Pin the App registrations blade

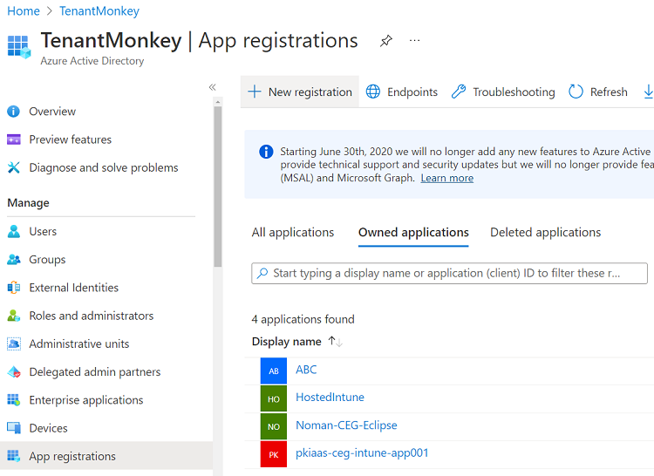tap(386, 41)
